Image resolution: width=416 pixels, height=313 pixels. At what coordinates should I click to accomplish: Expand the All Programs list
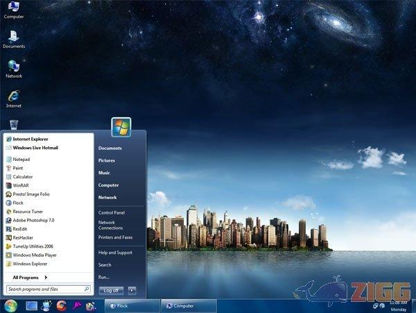[30, 277]
